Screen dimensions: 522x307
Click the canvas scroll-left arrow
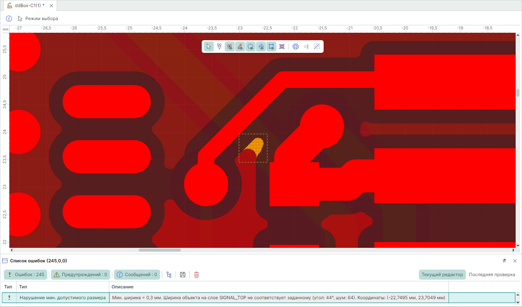click(x=11, y=250)
